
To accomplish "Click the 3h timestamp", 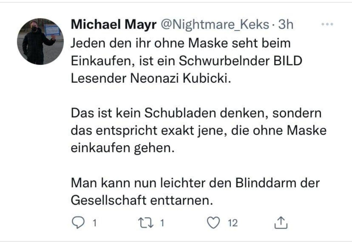I will coord(286,25).
